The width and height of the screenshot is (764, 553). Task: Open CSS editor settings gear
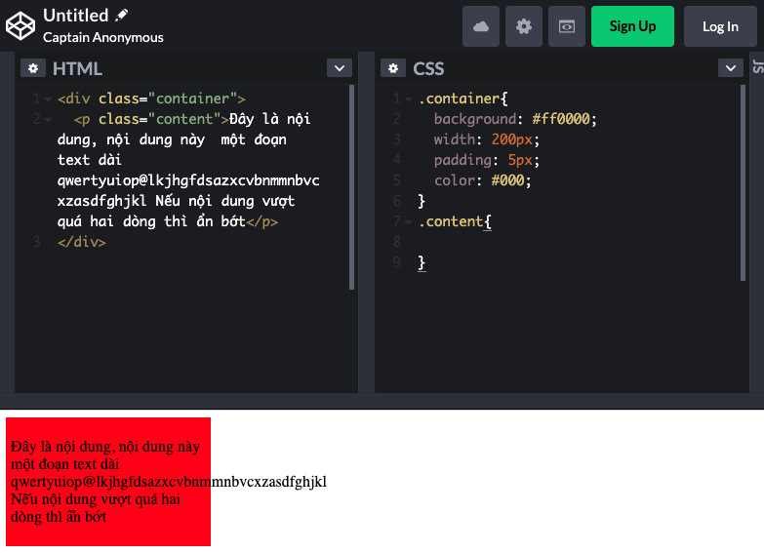click(393, 68)
